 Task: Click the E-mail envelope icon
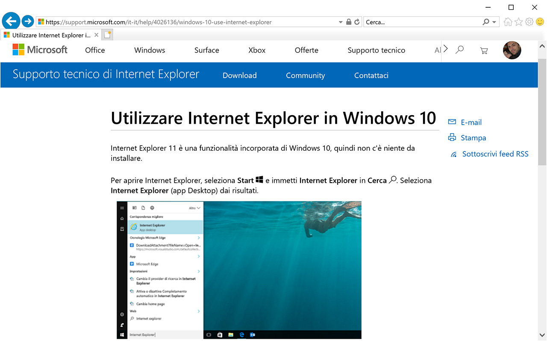(452, 122)
